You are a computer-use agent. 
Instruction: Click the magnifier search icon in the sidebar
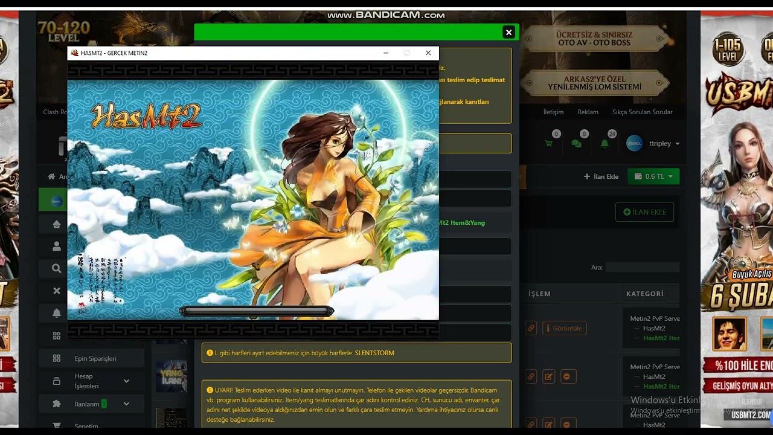tap(57, 268)
